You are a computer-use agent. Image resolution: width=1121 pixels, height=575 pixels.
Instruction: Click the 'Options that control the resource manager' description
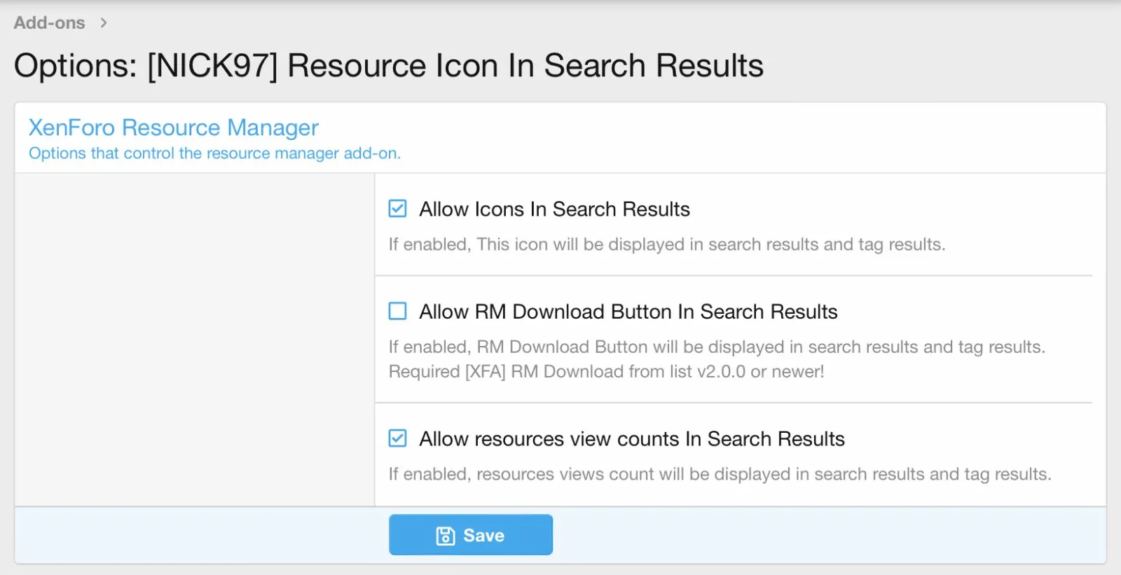pos(214,153)
